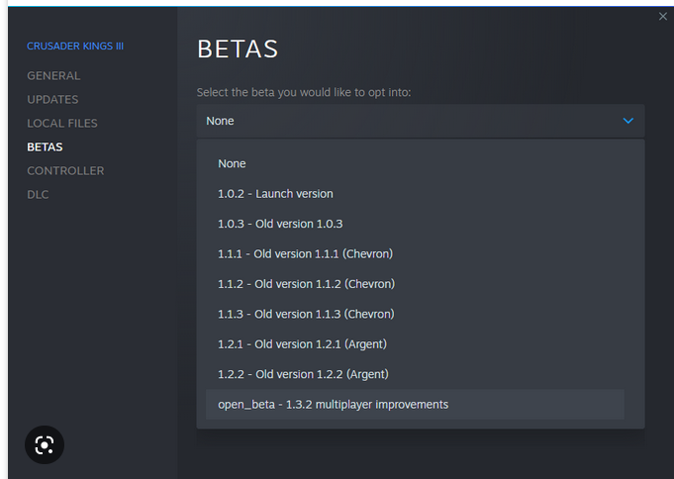
Task: Switch to the DLC tab
Action: [38, 195]
